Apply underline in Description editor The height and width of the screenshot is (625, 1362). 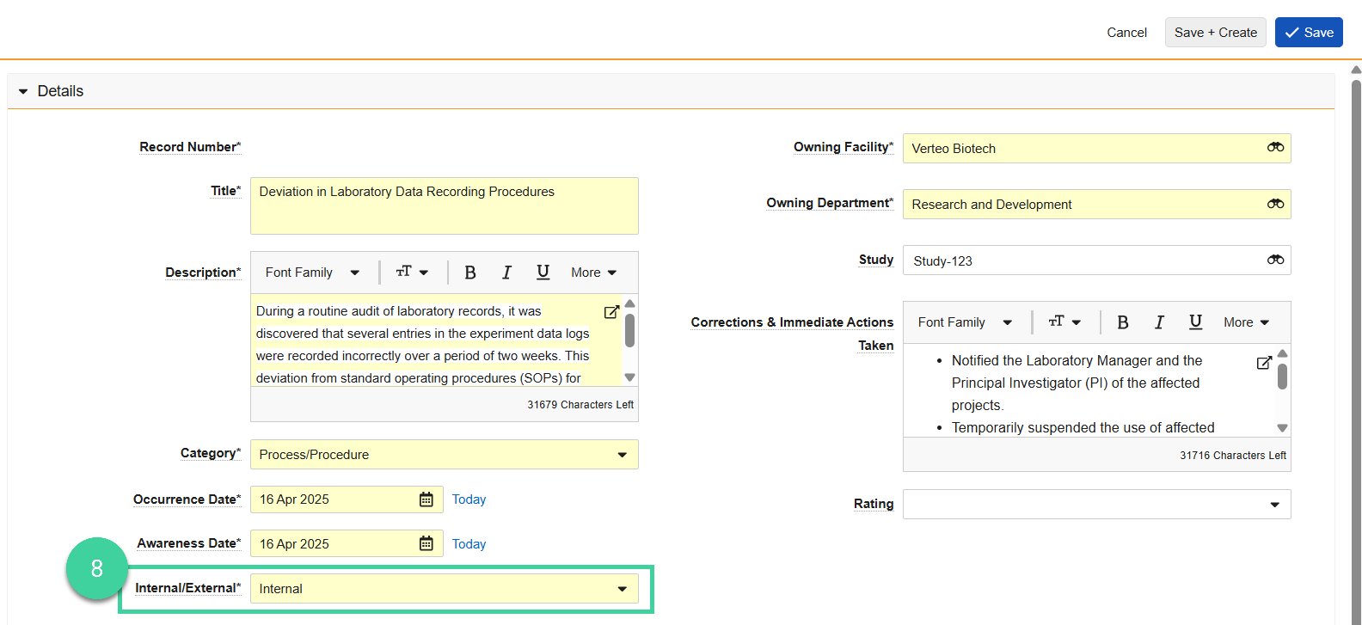tap(543, 273)
